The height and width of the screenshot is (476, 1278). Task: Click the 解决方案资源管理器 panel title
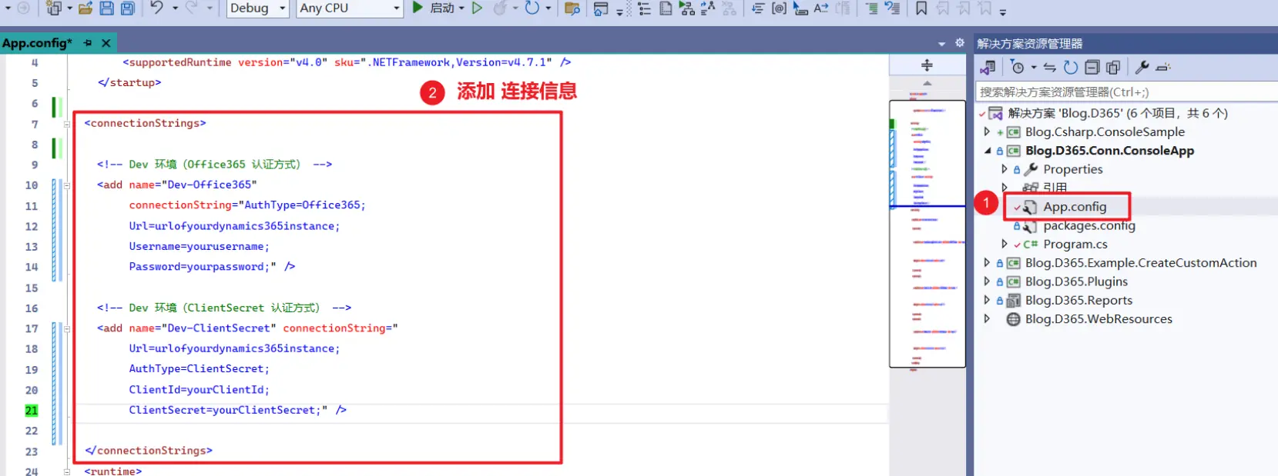point(1030,44)
